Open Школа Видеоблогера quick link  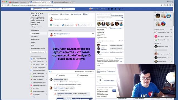(x=39, y=71)
